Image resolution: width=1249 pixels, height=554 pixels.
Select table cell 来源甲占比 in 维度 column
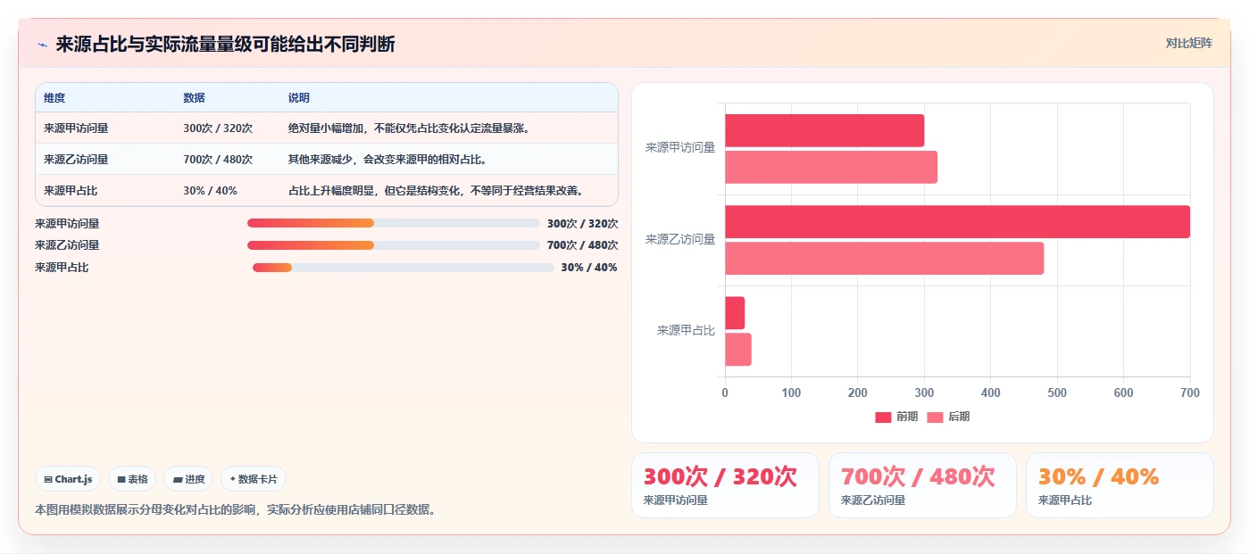tap(71, 191)
